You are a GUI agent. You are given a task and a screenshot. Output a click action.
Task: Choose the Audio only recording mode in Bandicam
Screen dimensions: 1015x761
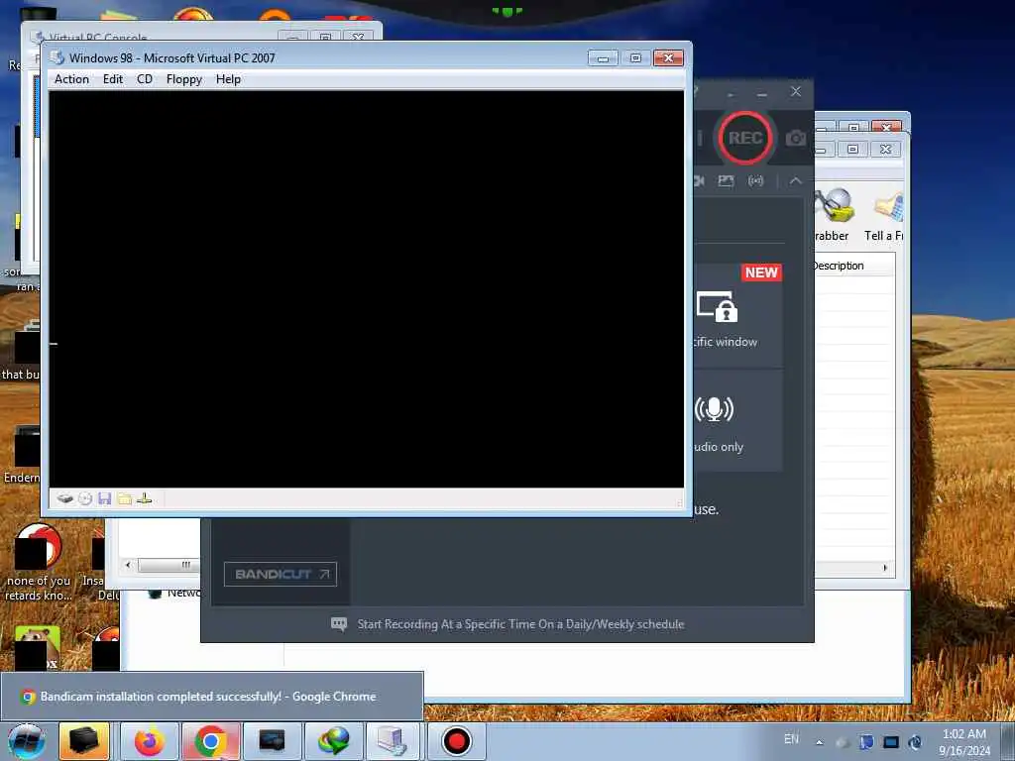tap(737, 420)
